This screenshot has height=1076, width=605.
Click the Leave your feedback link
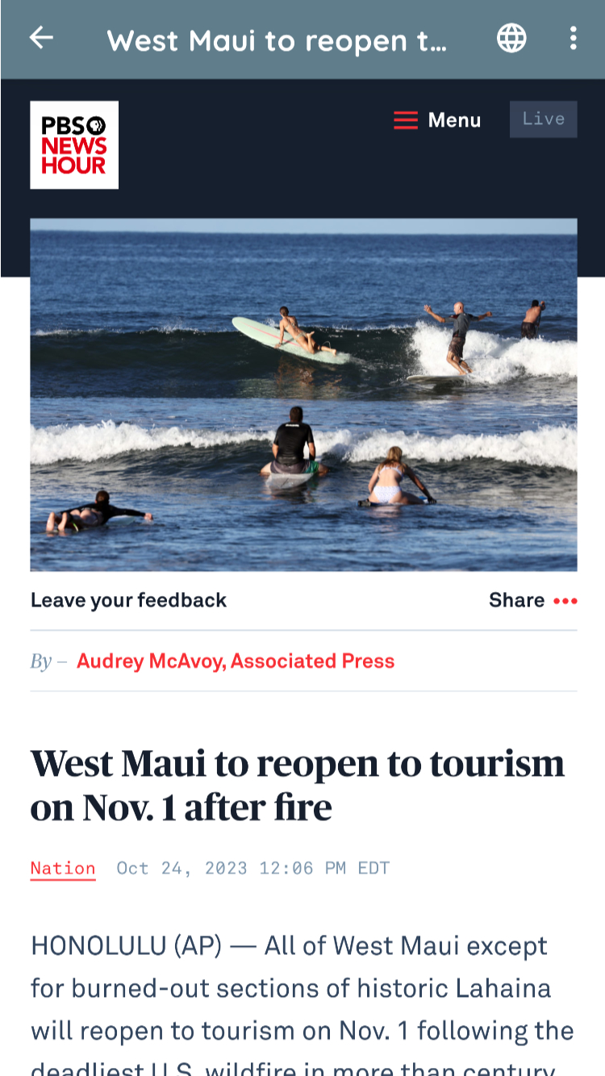click(128, 600)
